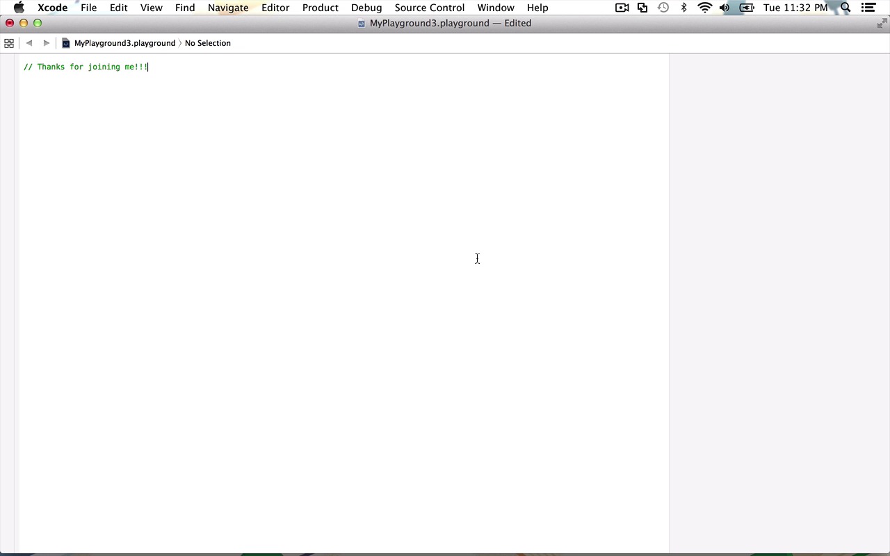Click the related items grid icon
890x556 pixels.
click(9, 43)
